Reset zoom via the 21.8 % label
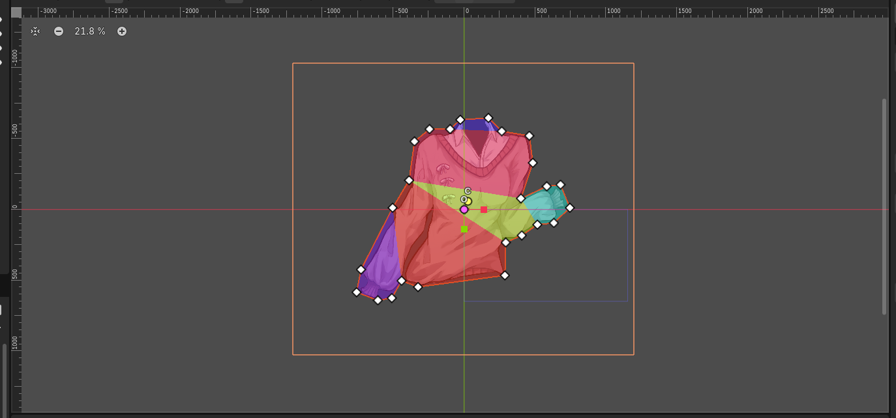This screenshot has width=896, height=418. 90,31
